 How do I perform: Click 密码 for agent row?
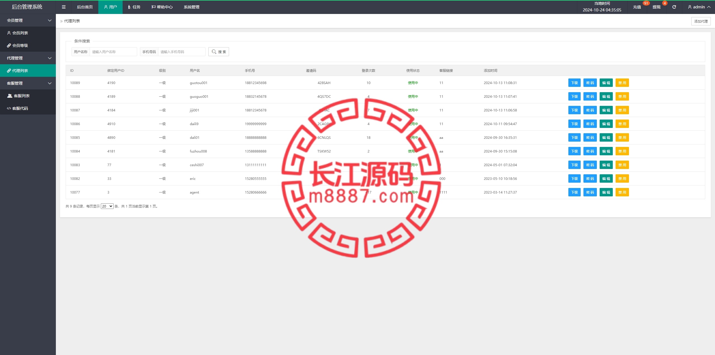click(590, 192)
